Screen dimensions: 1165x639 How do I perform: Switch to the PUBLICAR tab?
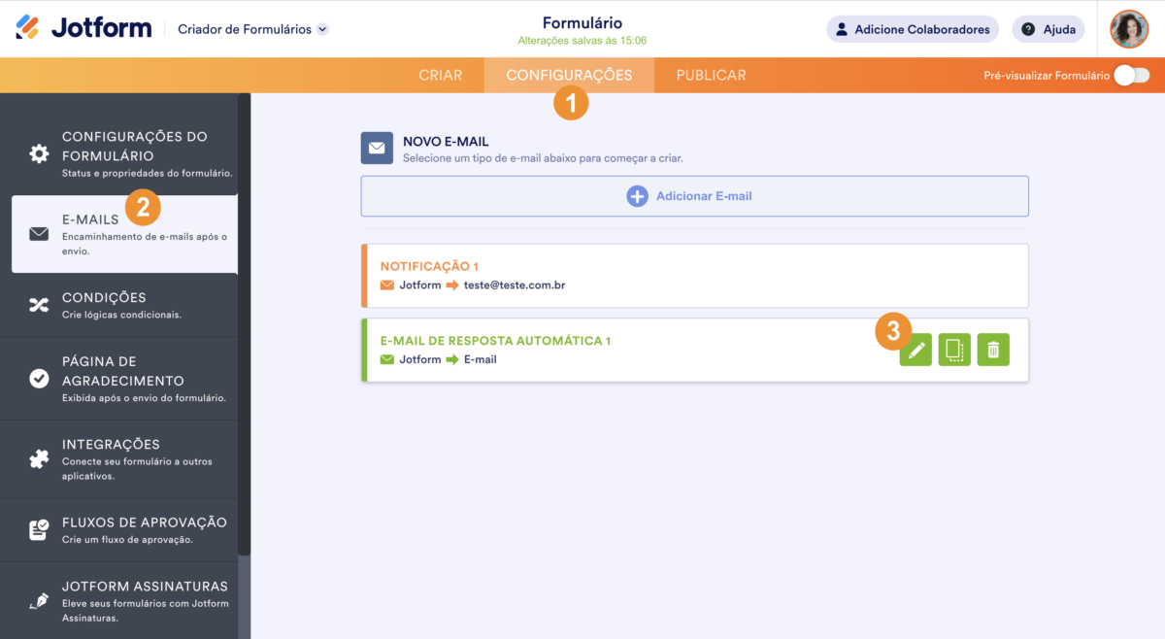[x=711, y=76]
